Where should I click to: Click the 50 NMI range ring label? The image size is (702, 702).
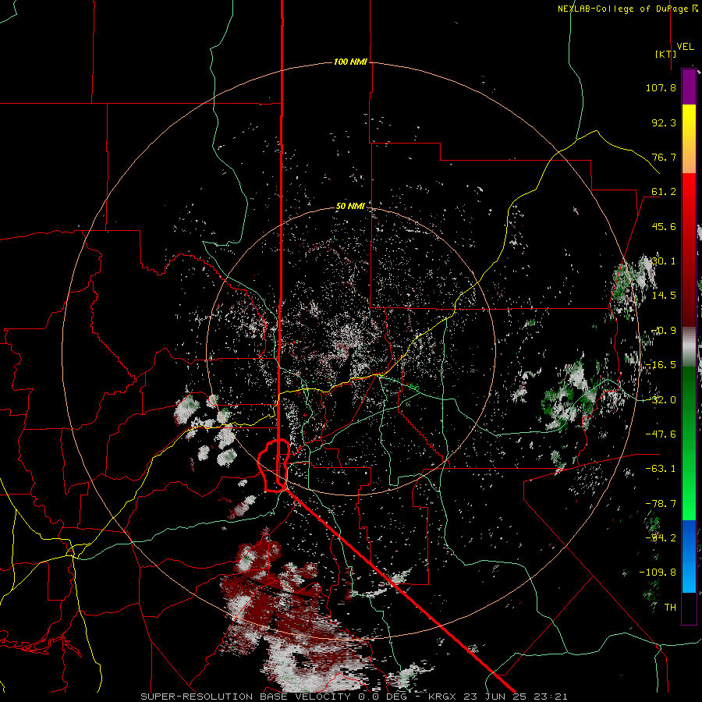pos(350,206)
